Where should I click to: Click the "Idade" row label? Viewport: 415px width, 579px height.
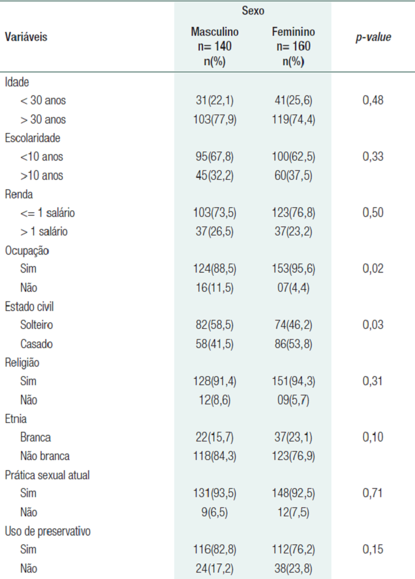(17, 82)
